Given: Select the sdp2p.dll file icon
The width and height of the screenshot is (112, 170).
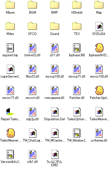Looking at the screenshot, I should click(x=32, y=112).
